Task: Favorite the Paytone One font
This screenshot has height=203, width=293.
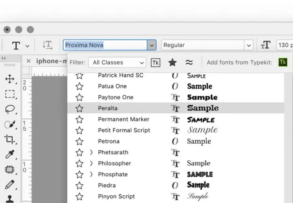Action: [79, 97]
